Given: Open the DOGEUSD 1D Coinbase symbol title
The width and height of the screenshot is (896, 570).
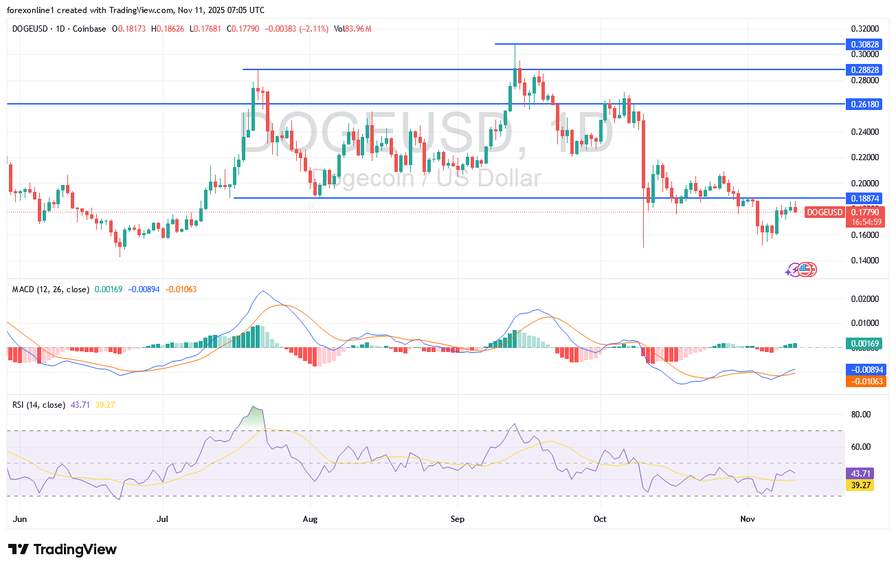Looking at the screenshot, I should tap(59, 29).
